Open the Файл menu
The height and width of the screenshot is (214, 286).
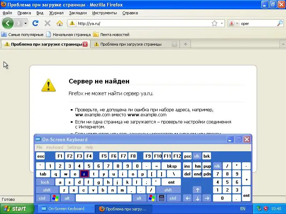pyautogui.click(x=7, y=13)
